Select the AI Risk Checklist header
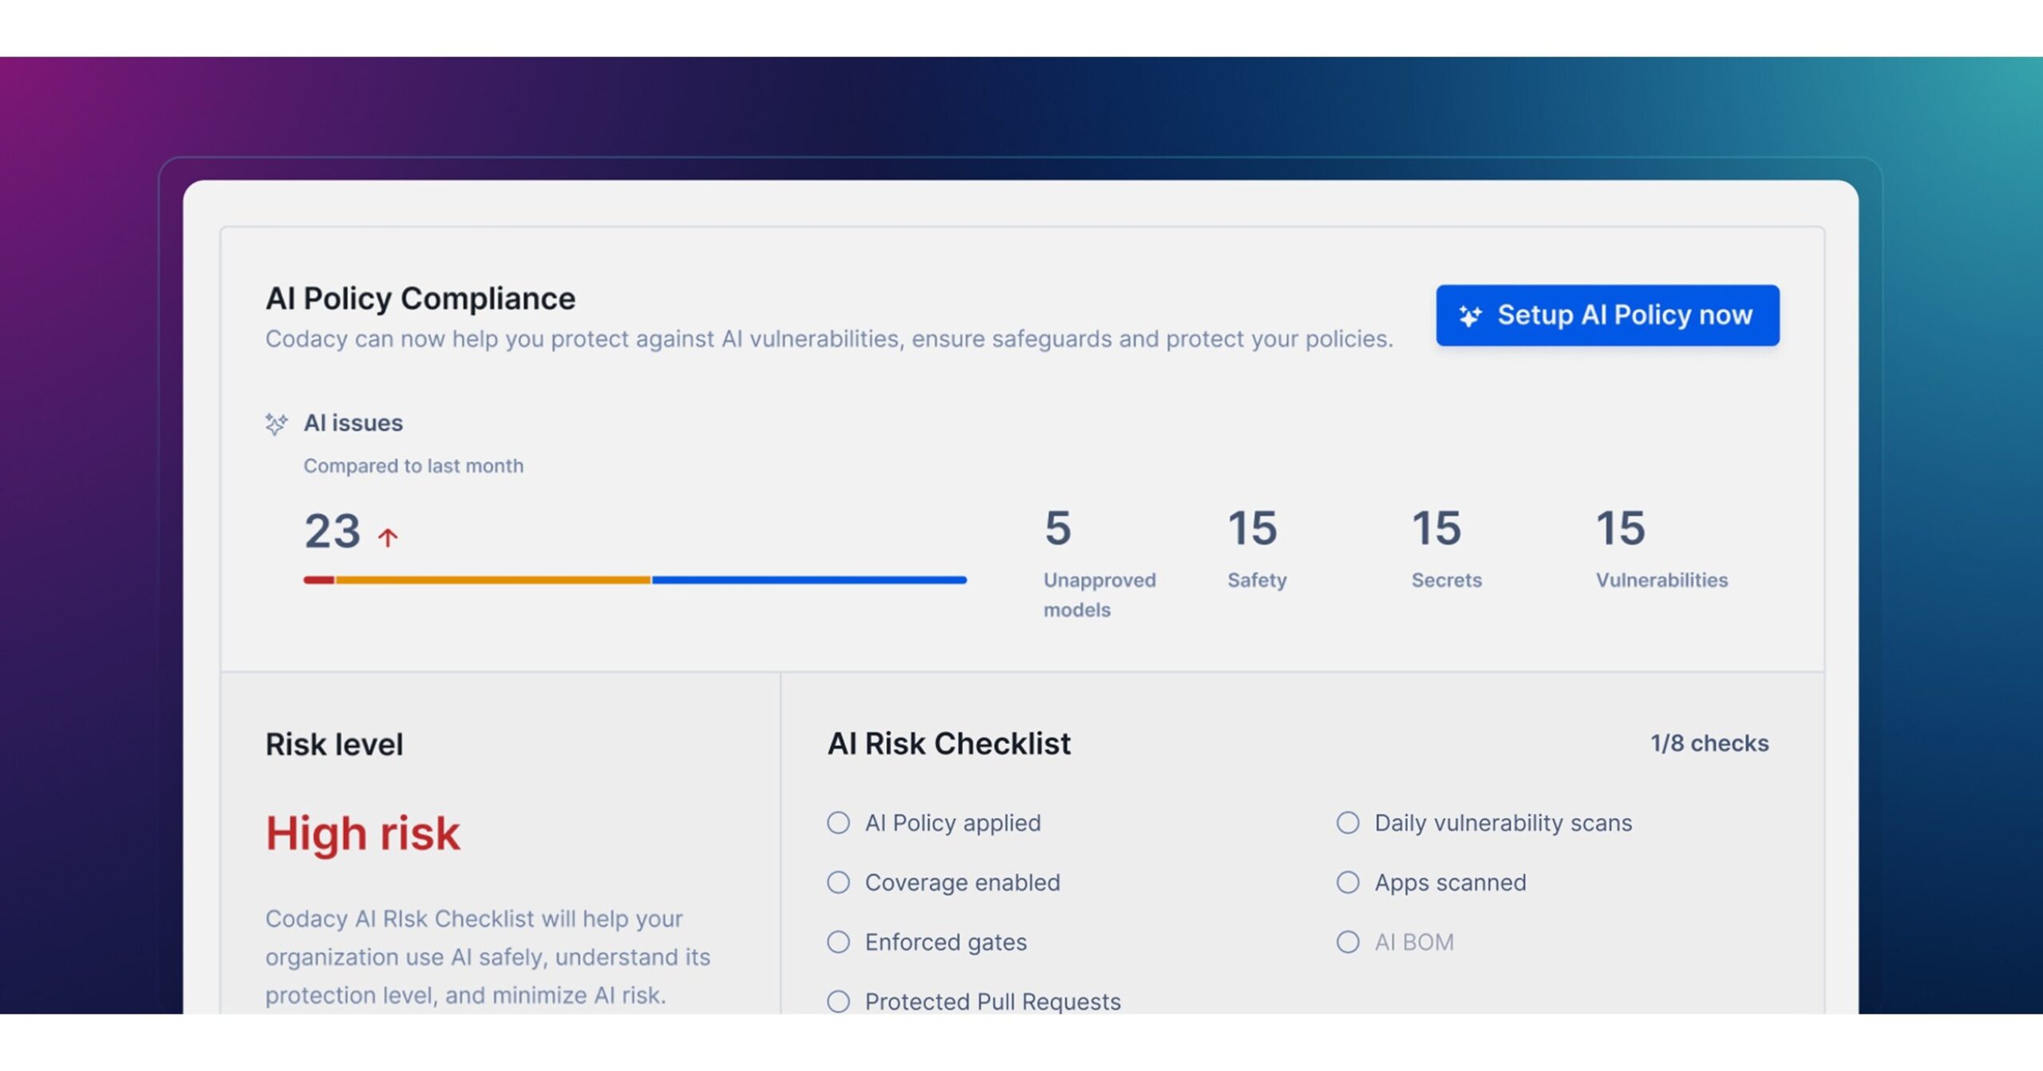This screenshot has height=1071, width=2043. 950,744
